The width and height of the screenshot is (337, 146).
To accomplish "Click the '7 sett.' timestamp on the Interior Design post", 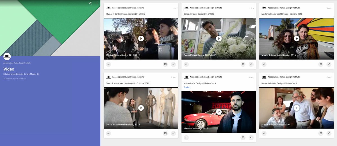I will pos(329,77).
